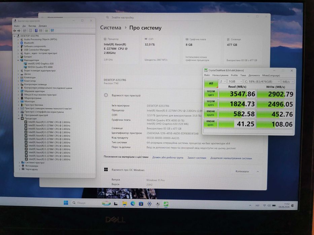Screen dimensions: 314x235
Task: Run the RND4K Q32T1 test
Action: click(x=211, y=113)
